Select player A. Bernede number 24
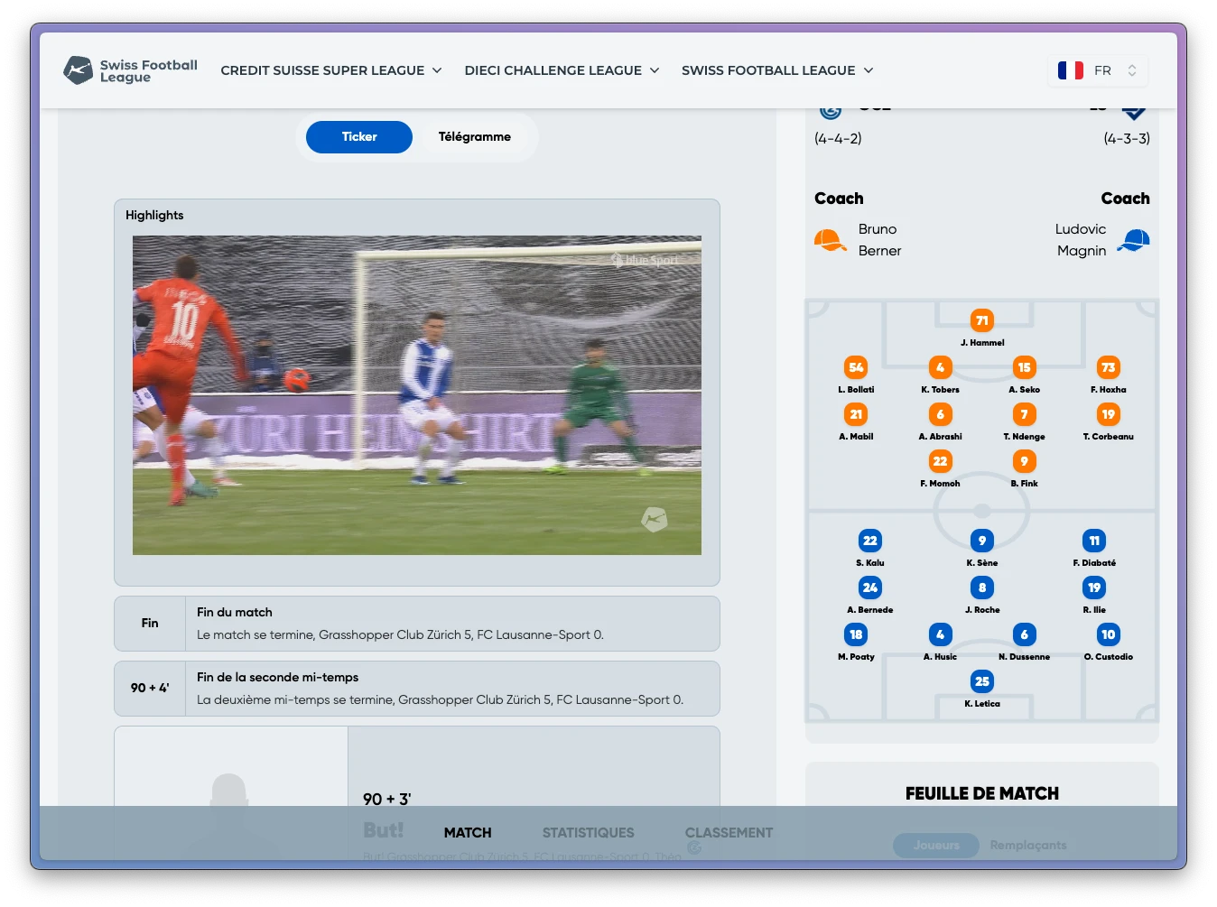The image size is (1217, 907). coord(869,595)
